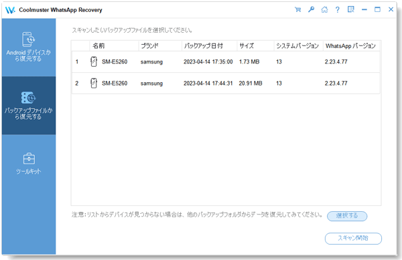Maximize the Coolmuster window
The width and height of the screenshot is (402, 260).
click(377, 10)
